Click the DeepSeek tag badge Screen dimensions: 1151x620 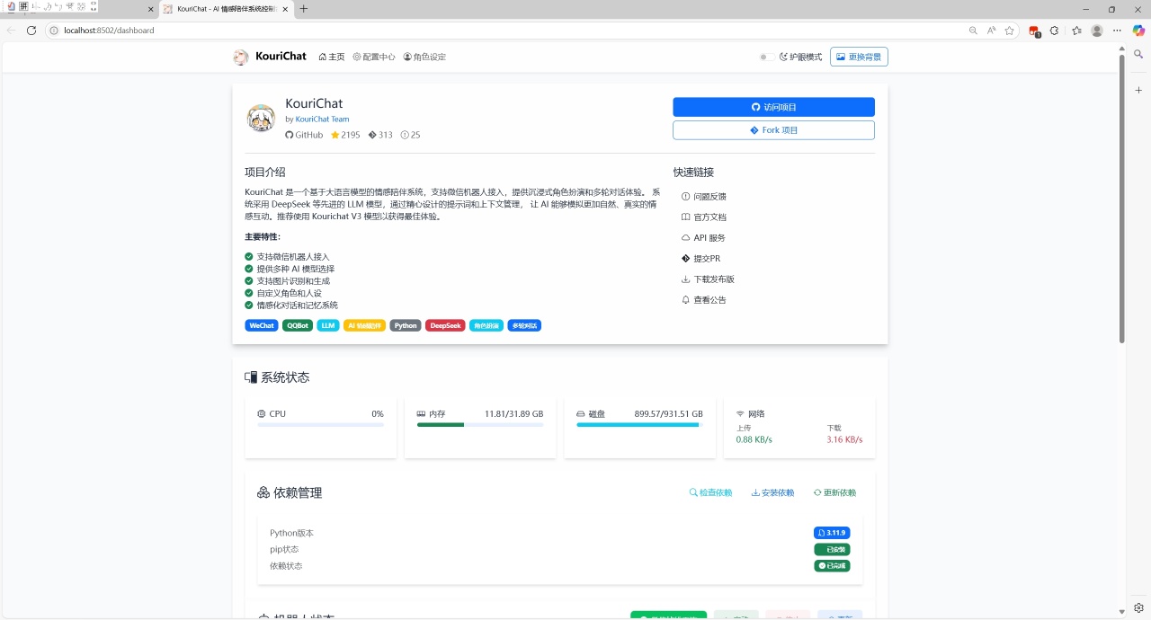tap(445, 325)
